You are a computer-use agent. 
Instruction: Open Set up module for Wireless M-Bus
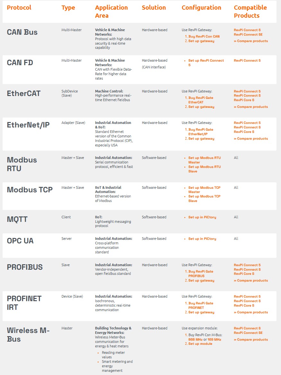200,344
